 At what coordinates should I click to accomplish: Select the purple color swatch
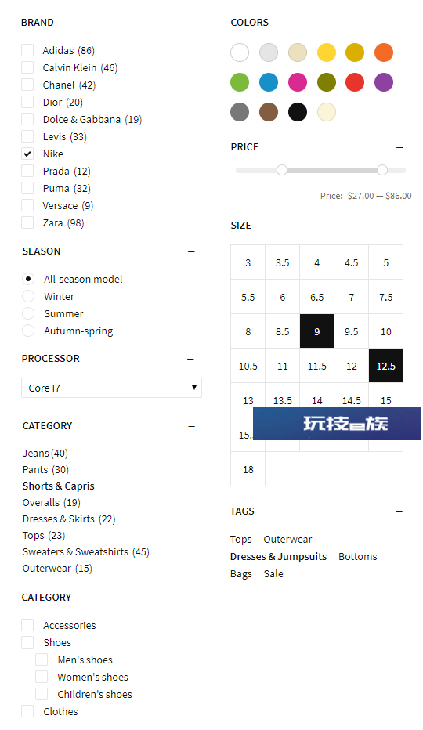pos(383,82)
